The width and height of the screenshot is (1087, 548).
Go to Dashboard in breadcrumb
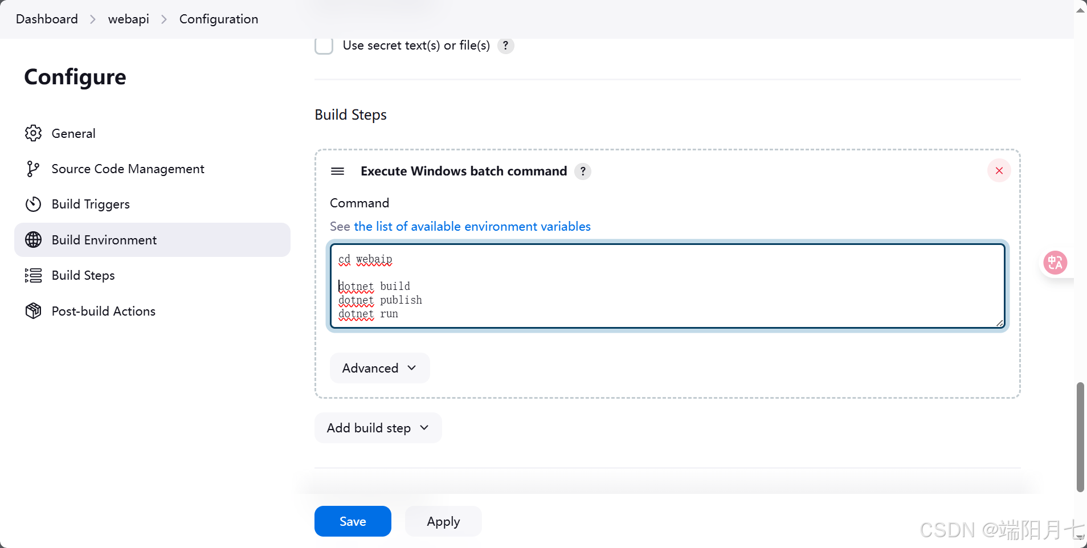(47, 19)
